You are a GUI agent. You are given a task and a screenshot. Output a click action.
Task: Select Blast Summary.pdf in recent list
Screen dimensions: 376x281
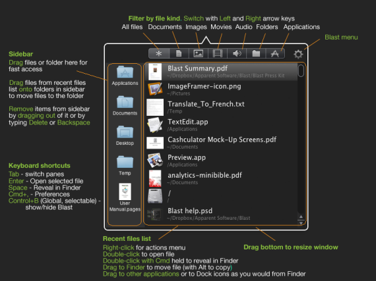click(x=221, y=72)
